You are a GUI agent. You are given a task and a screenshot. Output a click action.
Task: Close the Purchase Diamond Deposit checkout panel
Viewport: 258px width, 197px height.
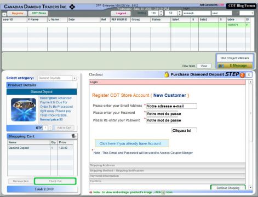point(249,75)
